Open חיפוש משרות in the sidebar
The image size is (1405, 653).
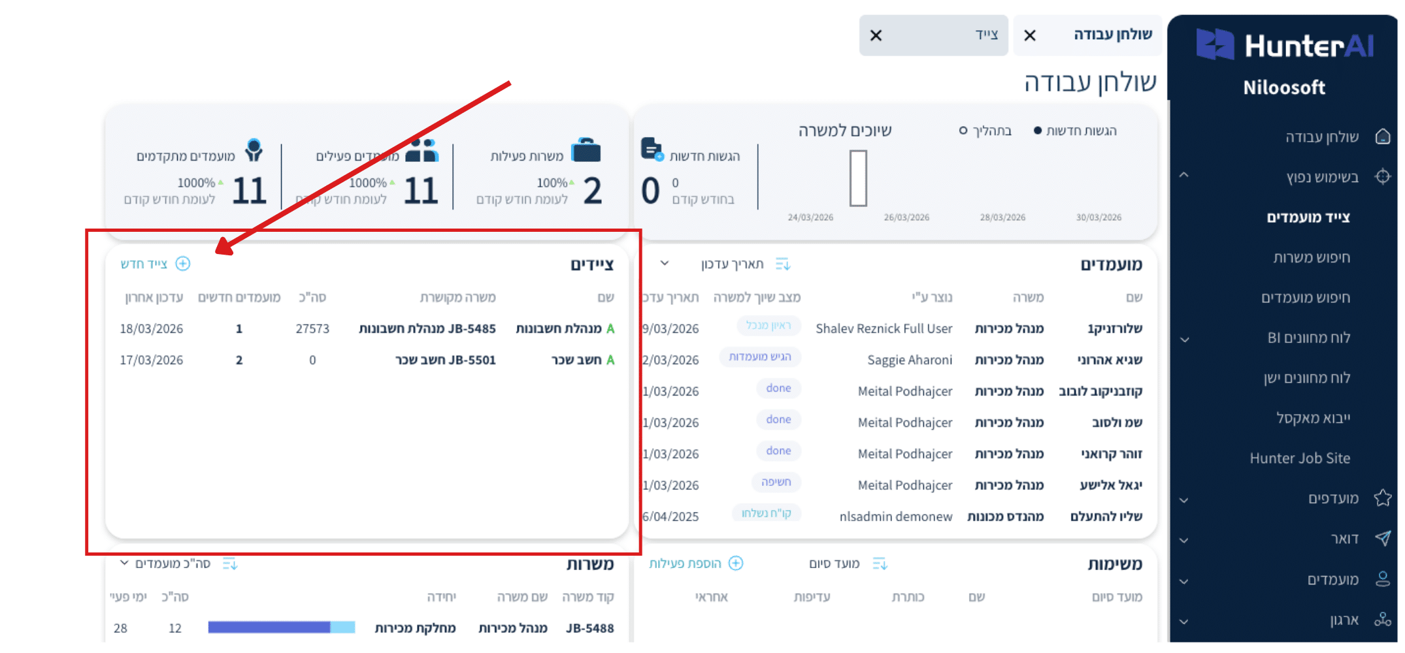(x=1311, y=258)
